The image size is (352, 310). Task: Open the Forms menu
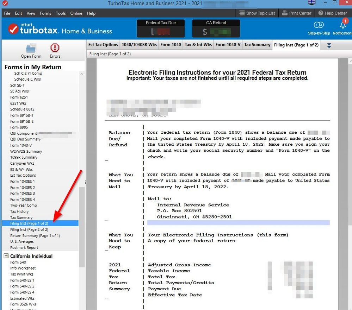tap(45, 13)
